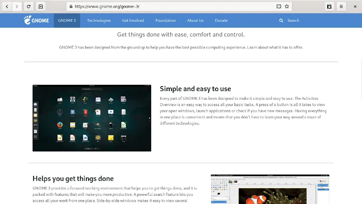The image size is (362, 204).
Task: Click the About Us nav link
Action: pos(195,20)
